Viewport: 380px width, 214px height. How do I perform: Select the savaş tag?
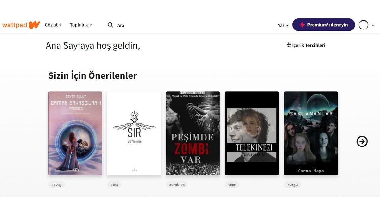coord(56,184)
